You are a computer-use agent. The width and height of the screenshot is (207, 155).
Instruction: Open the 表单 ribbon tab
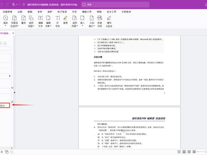tap(40, 12)
